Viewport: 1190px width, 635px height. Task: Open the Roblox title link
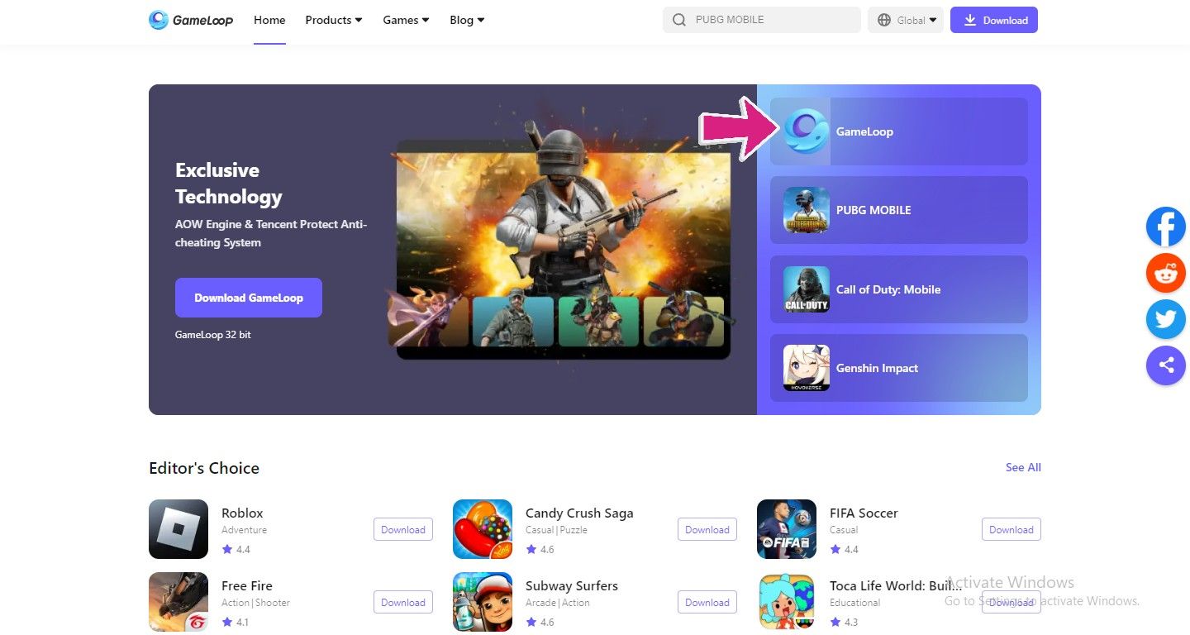click(242, 513)
